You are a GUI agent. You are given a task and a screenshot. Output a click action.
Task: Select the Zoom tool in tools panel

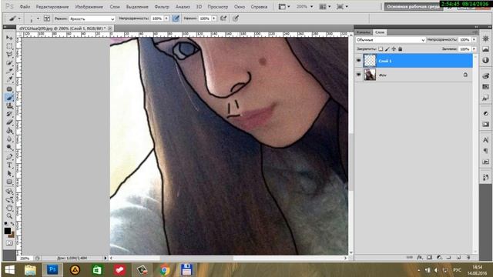pos(9,216)
